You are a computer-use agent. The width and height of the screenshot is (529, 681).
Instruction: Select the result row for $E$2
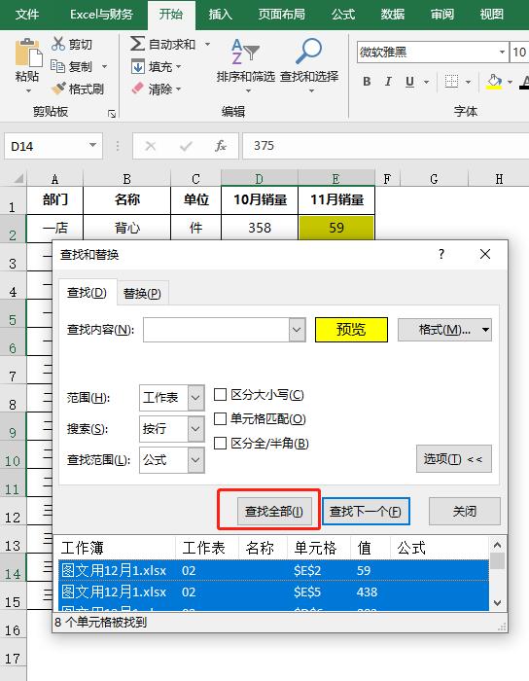click(274, 570)
